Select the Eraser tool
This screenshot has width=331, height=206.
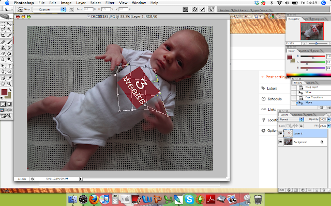coord(3,54)
